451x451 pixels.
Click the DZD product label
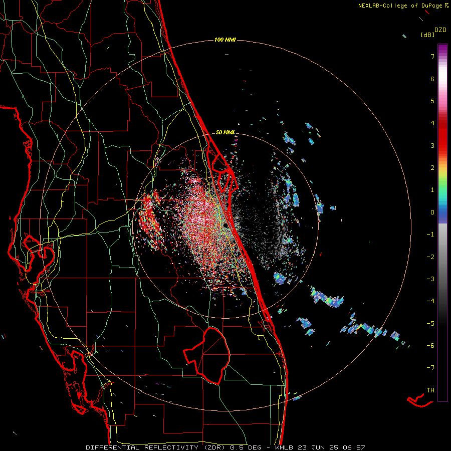point(440,30)
